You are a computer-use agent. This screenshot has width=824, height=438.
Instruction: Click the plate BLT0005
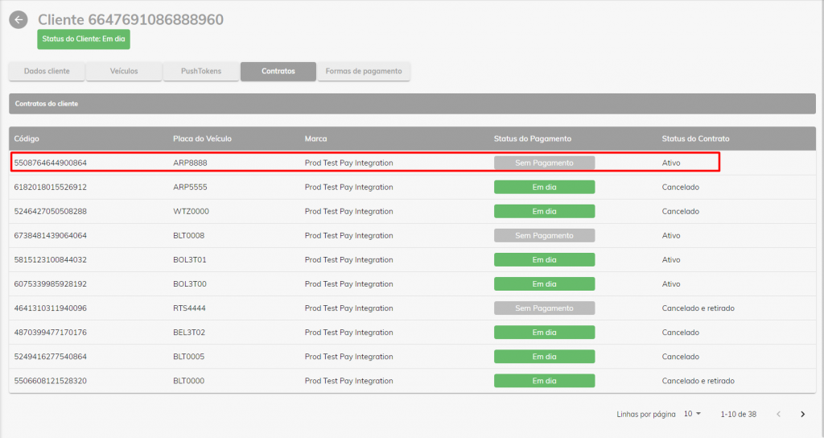tap(188, 357)
